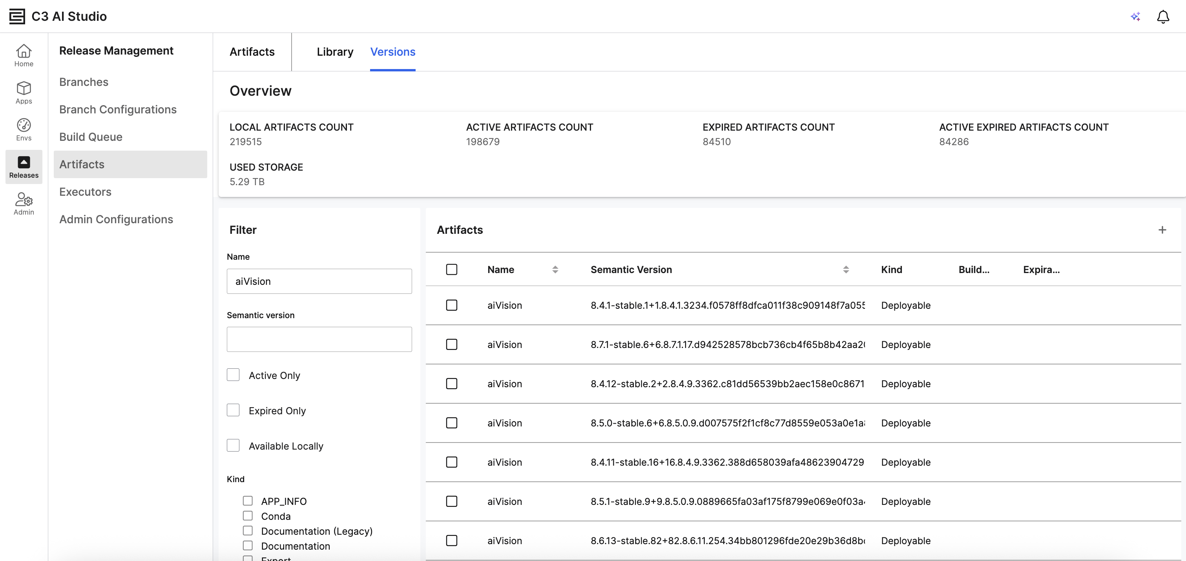Screen dimensions: 1186x561
Task: Click the C3 AI Studio logo icon
Action: [17, 16]
